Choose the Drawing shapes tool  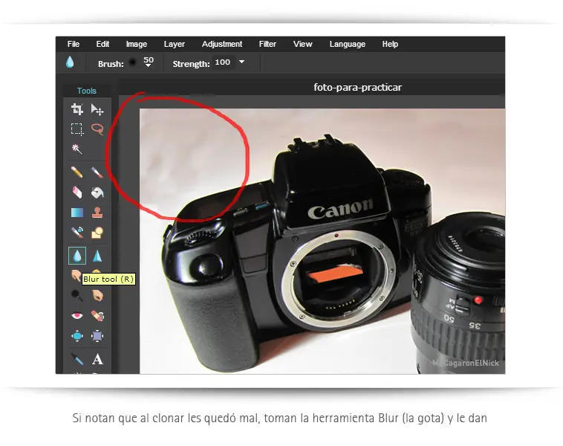[97, 233]
